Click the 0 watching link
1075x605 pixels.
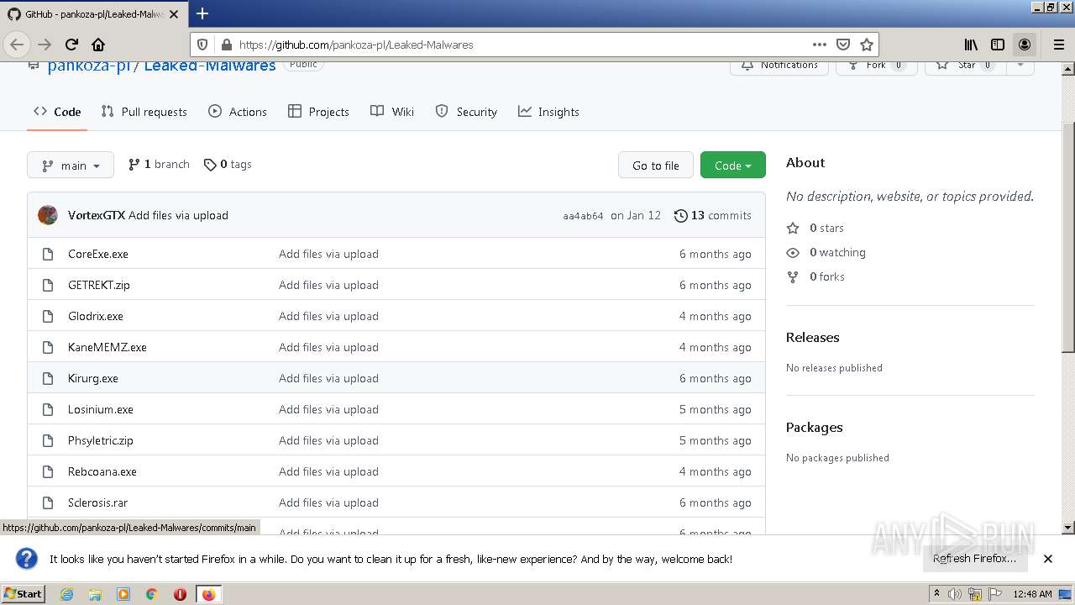pyautogui.click(x=826, y=252)
